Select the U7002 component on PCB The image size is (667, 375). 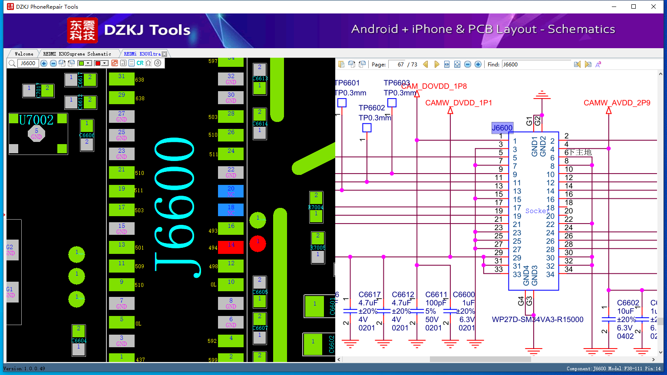(x=38, y=134)
